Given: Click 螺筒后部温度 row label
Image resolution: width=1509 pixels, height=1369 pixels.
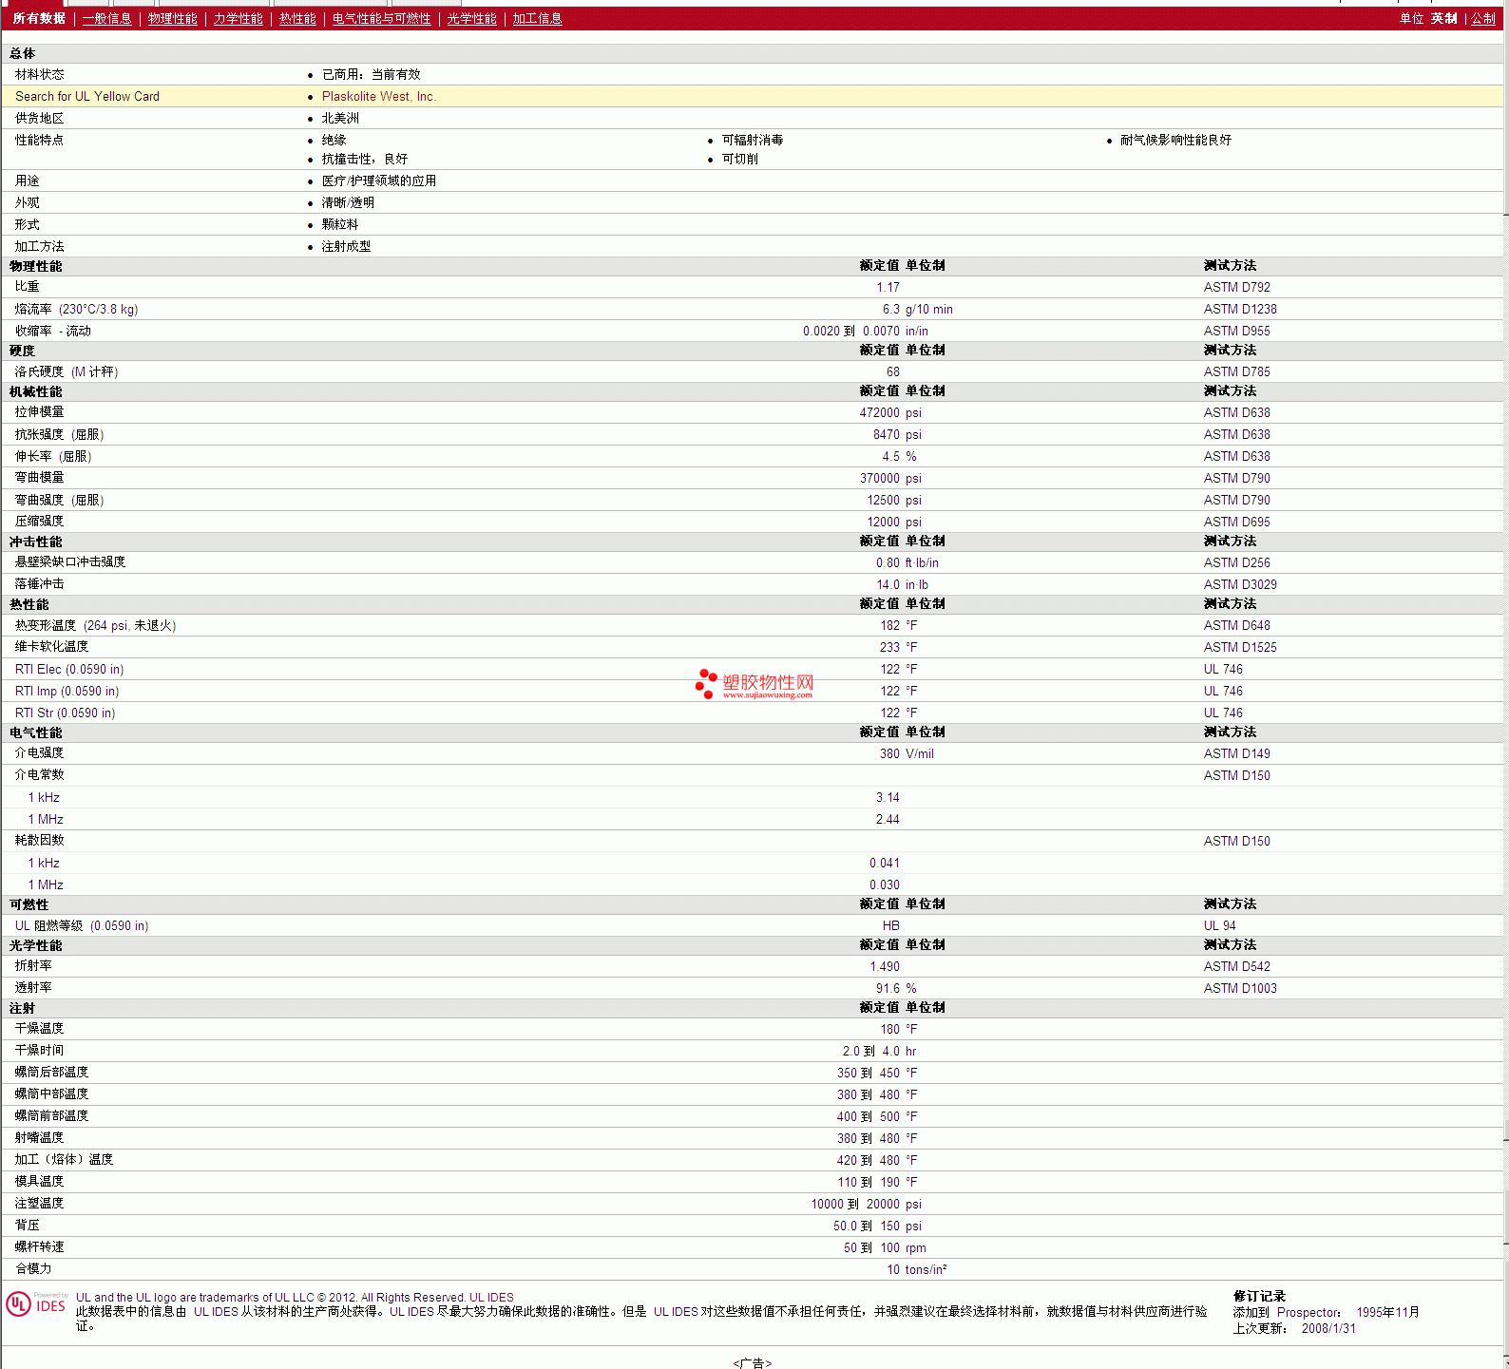Looking at the screenshot, I should click(51, 1072).
